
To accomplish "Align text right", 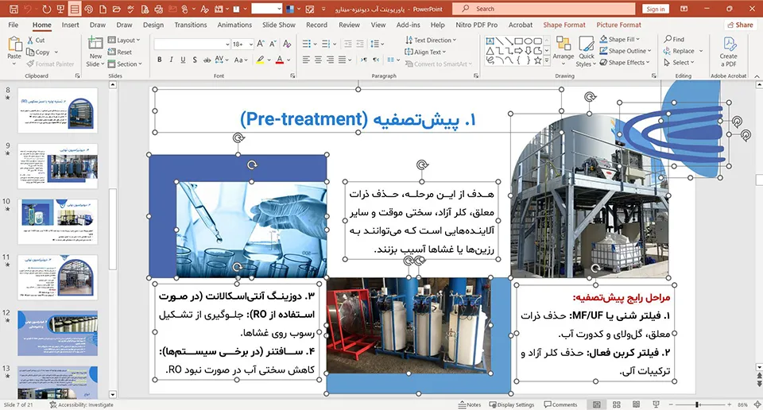I will pyautogui.click(x=331, y=60).
